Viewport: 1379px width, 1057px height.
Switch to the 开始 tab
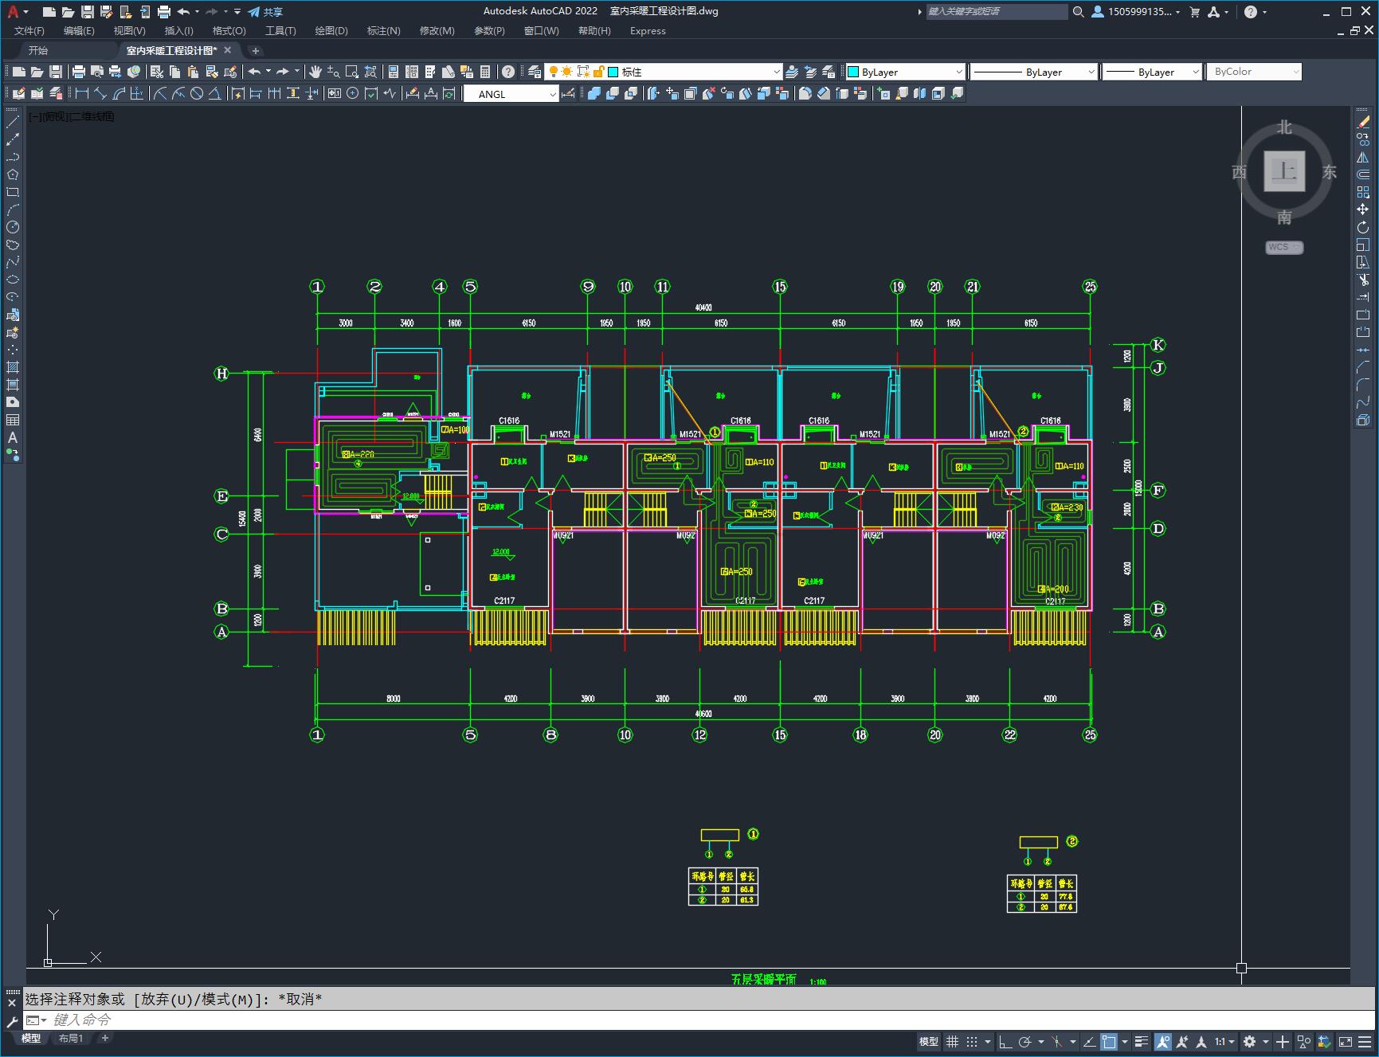pos(38,50)
